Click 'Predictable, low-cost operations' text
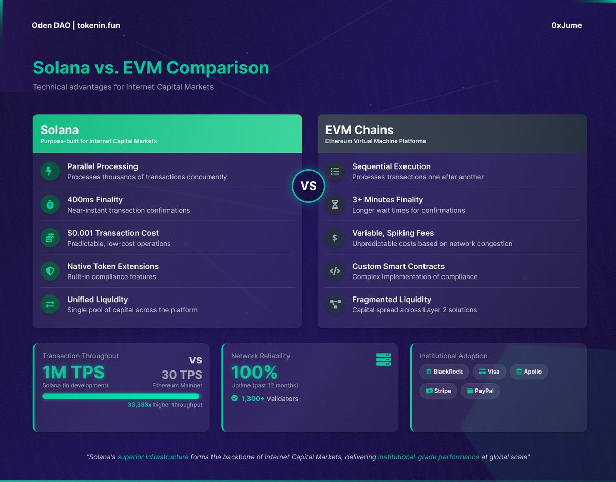The width and height of the screenshot is (616, 482). 119,244
